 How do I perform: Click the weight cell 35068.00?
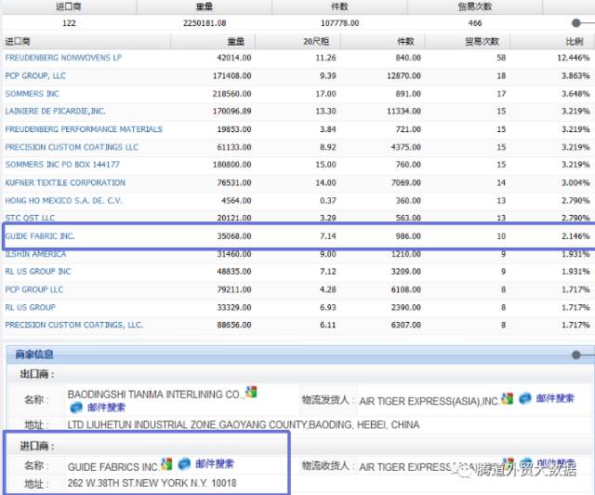234,236
